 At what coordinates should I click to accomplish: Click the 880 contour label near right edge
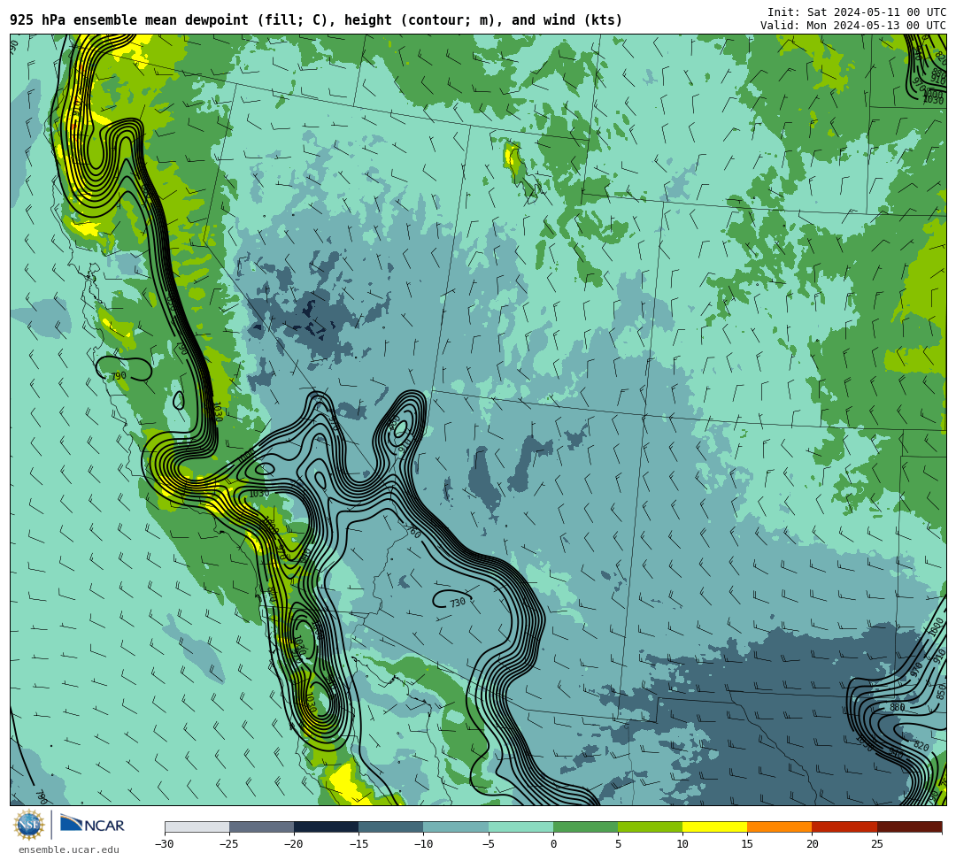pos(898,707)
